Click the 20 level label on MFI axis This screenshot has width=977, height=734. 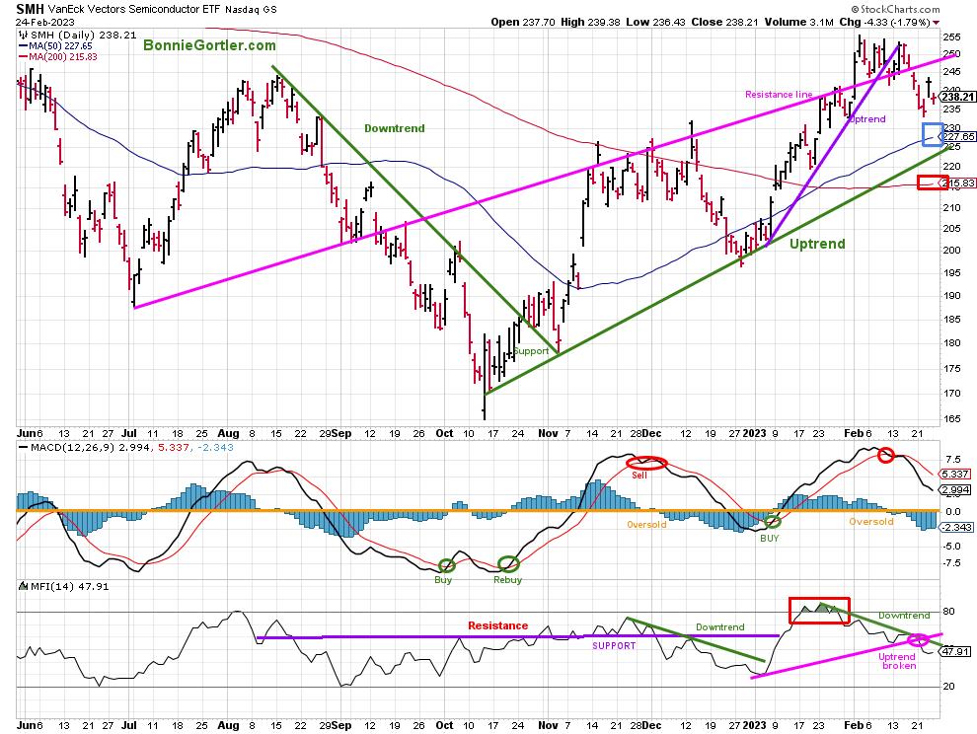[948, 686]
